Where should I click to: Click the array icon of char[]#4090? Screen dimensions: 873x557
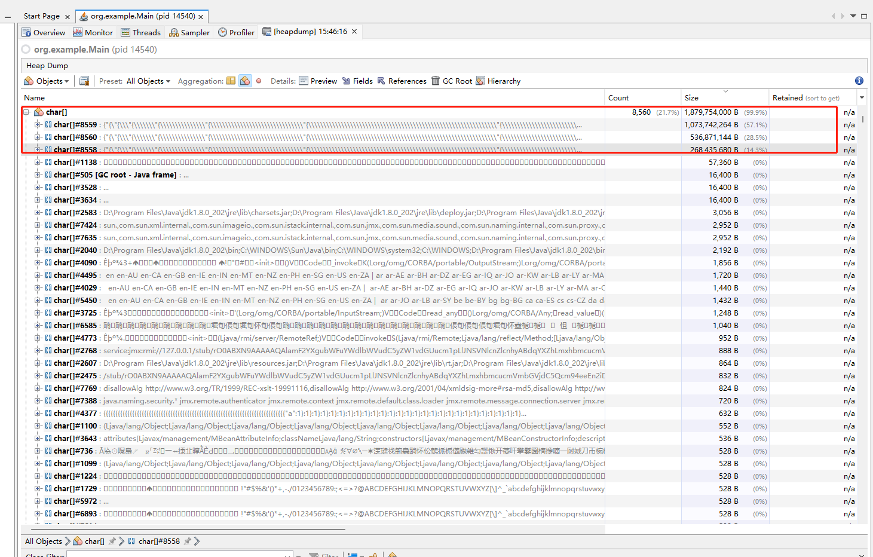tap(48, 263)
